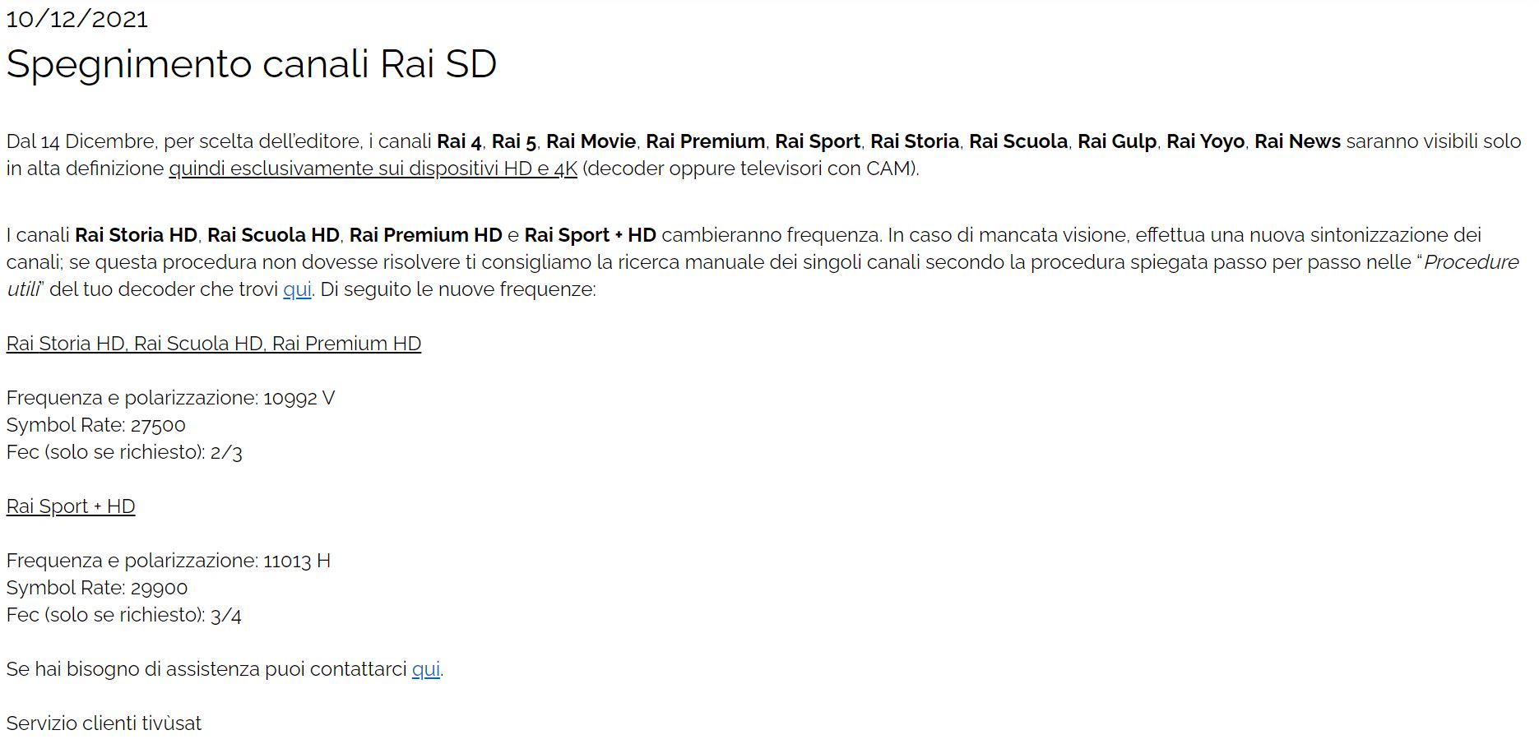Click the 'Fec (solo se richiesto): 3/4' line
The image size is (1539, 744).
tap(124, 615)
